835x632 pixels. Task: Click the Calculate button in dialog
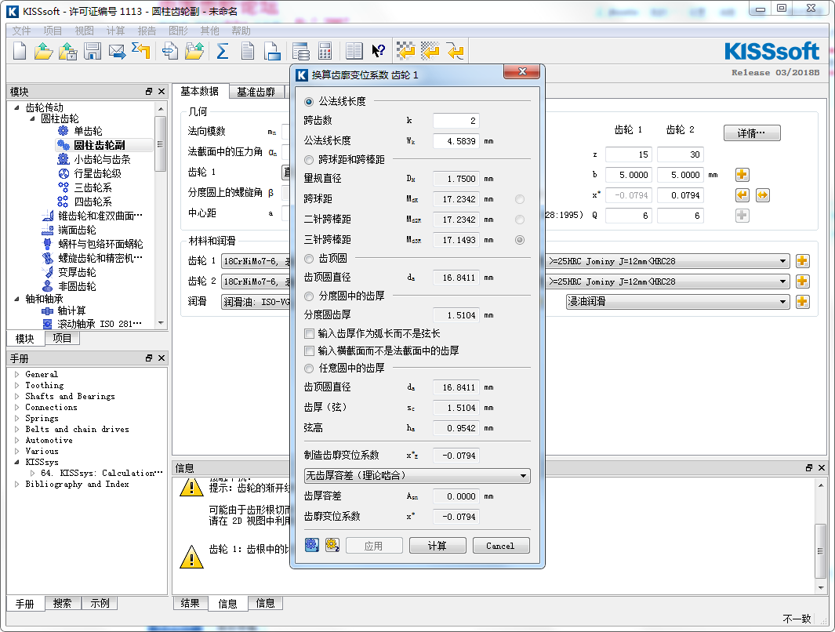437,546
